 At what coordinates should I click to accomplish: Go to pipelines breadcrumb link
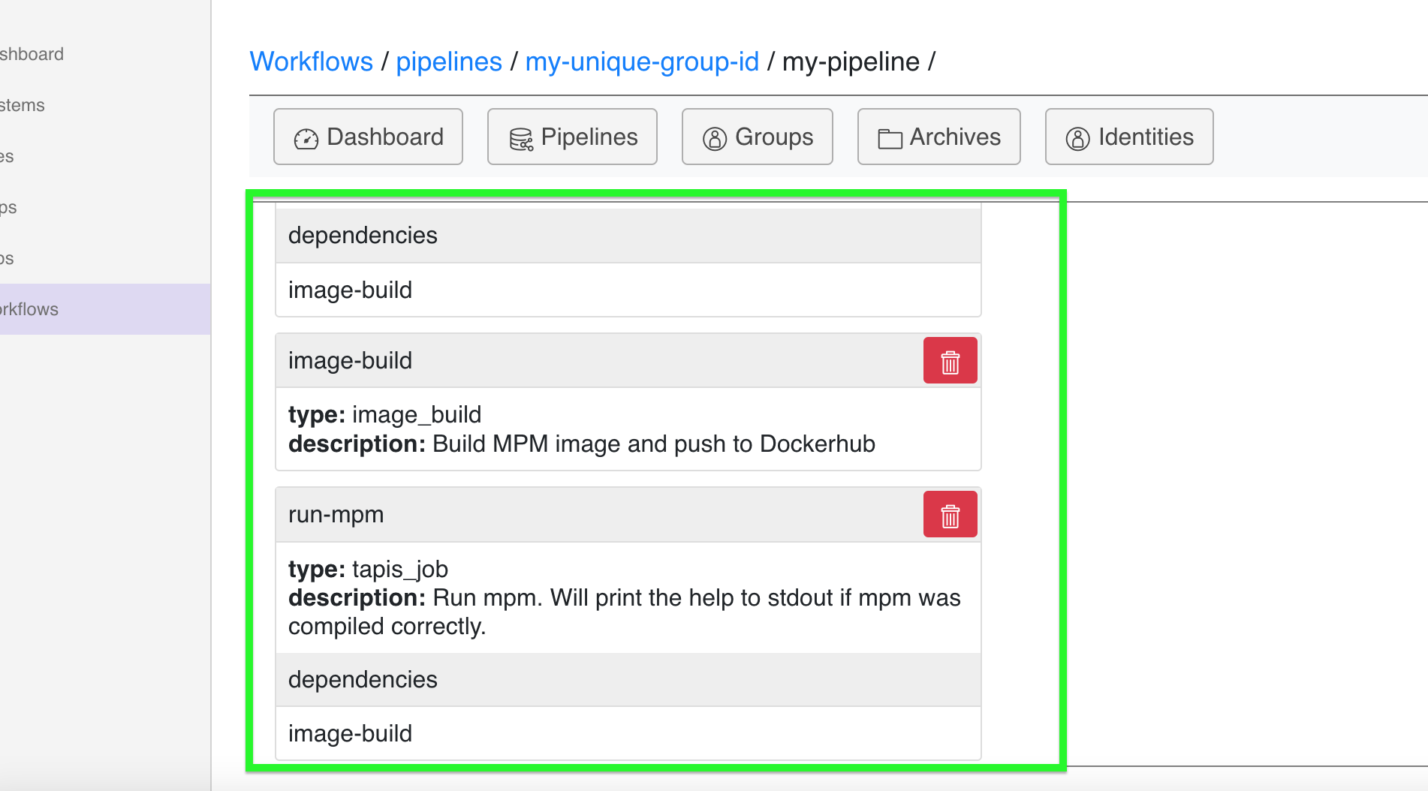[449, 62]
